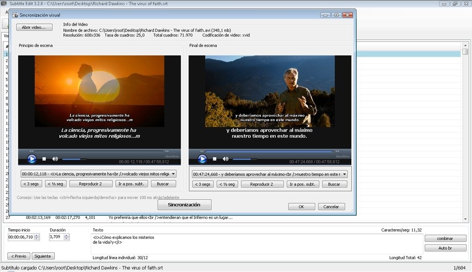This screenshot has width=472, height=272.
Task: Confirm the dialog with OK
Action: click(x=301, y=207)
